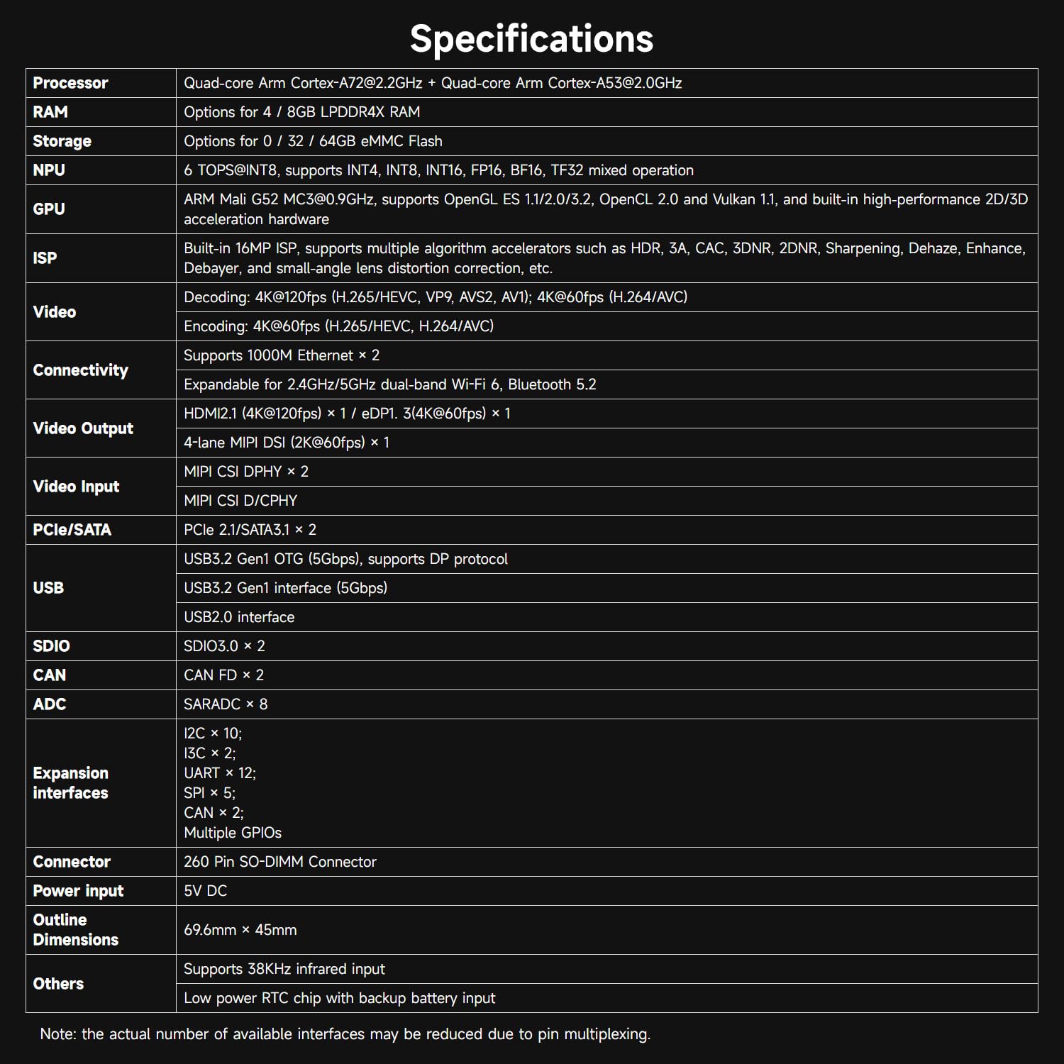Select the CAN FD value
The image size is (1064, 1064).
pos(223,675)
